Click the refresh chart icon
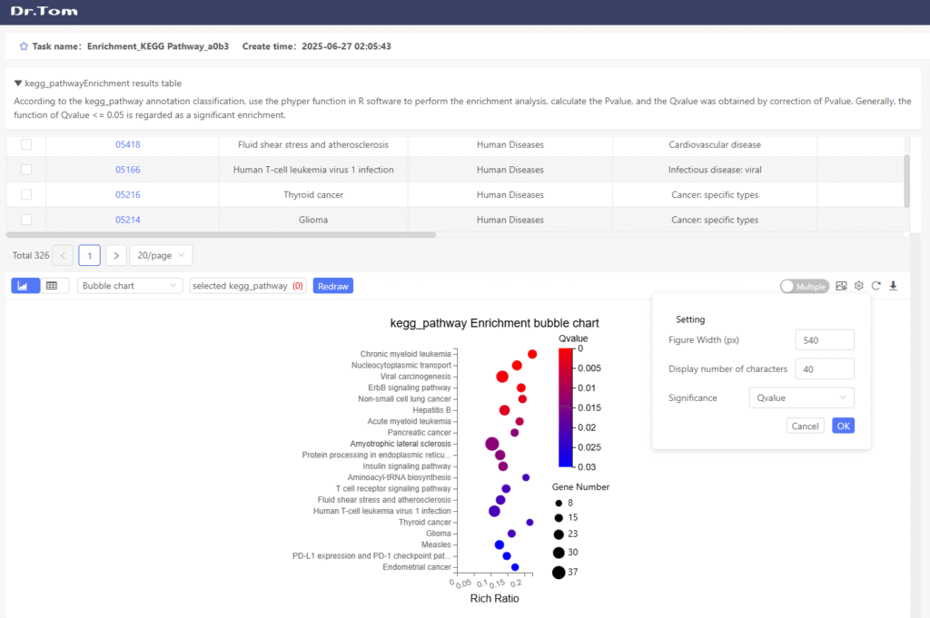Viewport: 930px width, 618px height. click(x=876, y=286)
